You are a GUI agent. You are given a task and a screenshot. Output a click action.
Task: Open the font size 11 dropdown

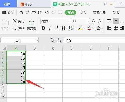pos(88,21)
